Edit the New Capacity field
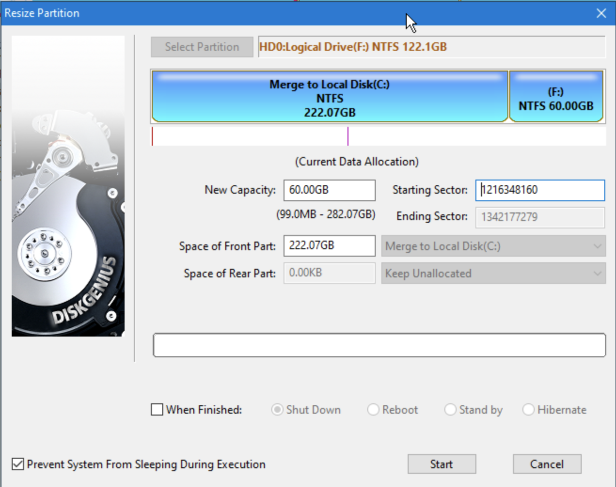Image resolution: width=616 pixels, height=487 pixels. click(x=328, y=190)
